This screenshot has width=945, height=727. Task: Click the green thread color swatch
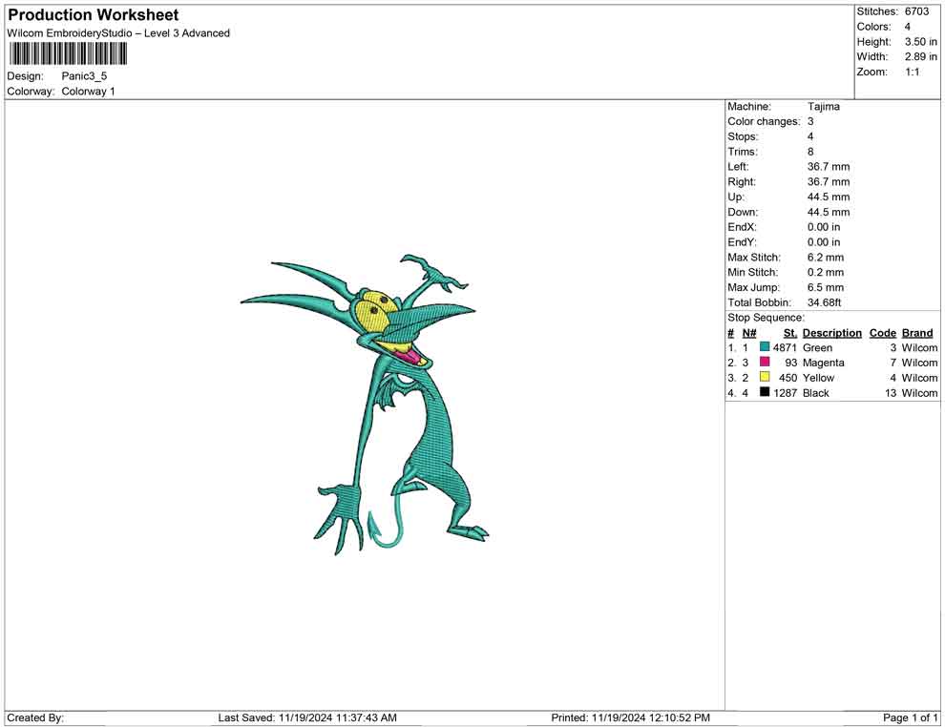pos(765,348)
